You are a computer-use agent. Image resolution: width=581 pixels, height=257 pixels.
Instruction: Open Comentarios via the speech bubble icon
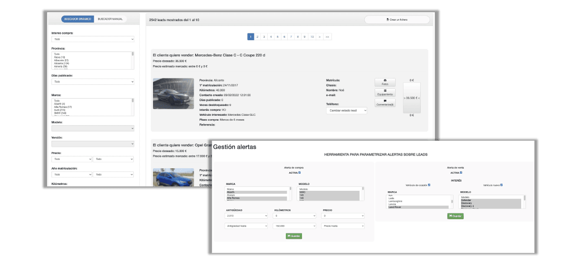(385, 101)
